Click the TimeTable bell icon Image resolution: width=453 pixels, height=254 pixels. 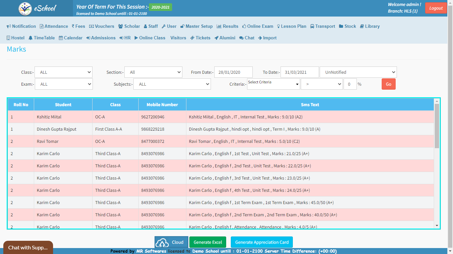31,38
